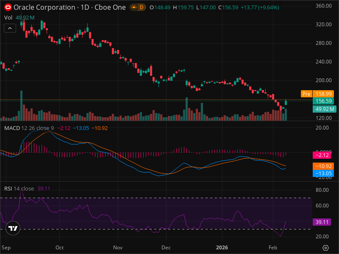Click the purple 39.11 RSI axis tag
This screenshot has width=339, height=254.
[322, 222]
